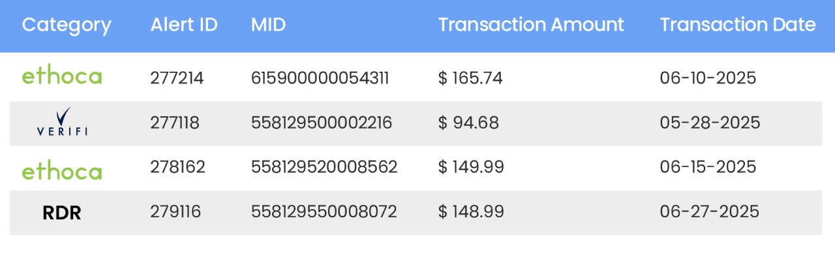This screenshot has width=835, height=257.
Task: Open alert ID 277118
Action: pos(175,123)
